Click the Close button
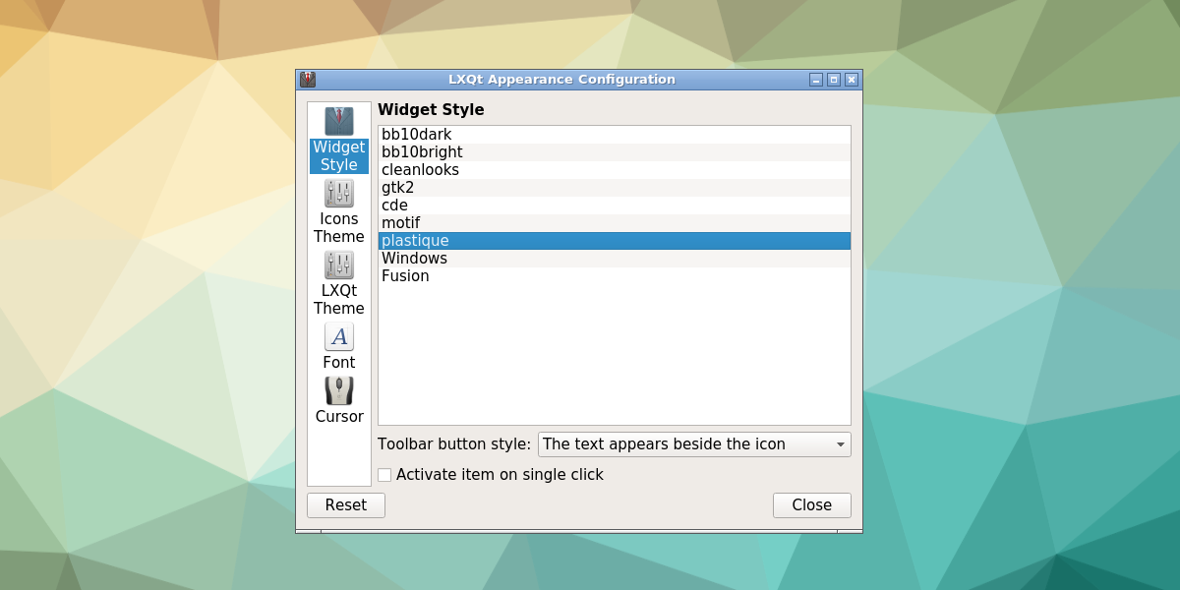Image resolution: width=1180 pixels, height=590 pixels. [x=812, y=505]
